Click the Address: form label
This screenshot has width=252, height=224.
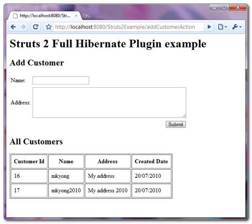[21, 103]
